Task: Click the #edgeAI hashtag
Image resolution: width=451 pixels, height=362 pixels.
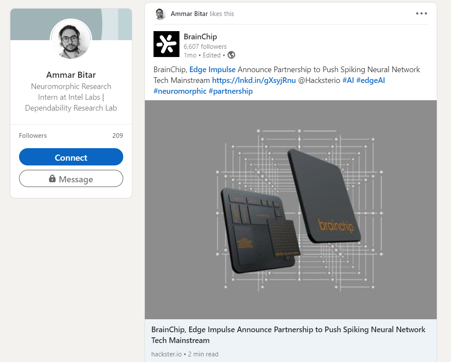Action: [x=371, y=80]
